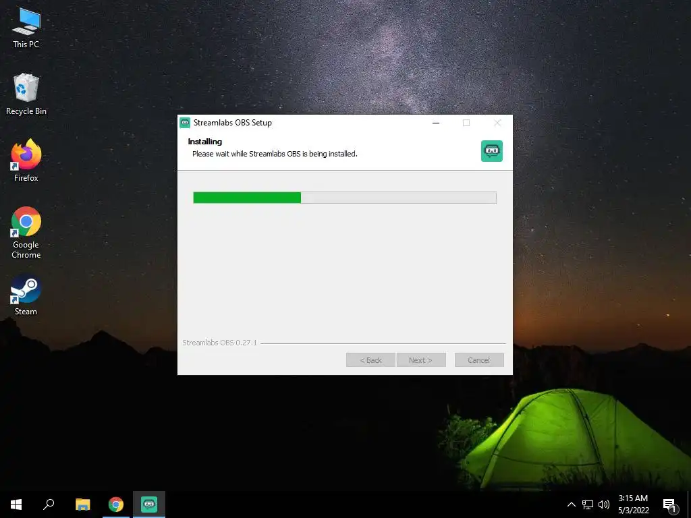Screen dimensions: 691x518
Task: Click the 'Streamlabs OBS Setup' window title
Action: [233, 123]
